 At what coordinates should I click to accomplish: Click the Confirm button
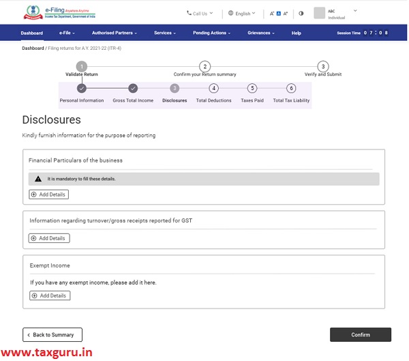pos(361,334)
